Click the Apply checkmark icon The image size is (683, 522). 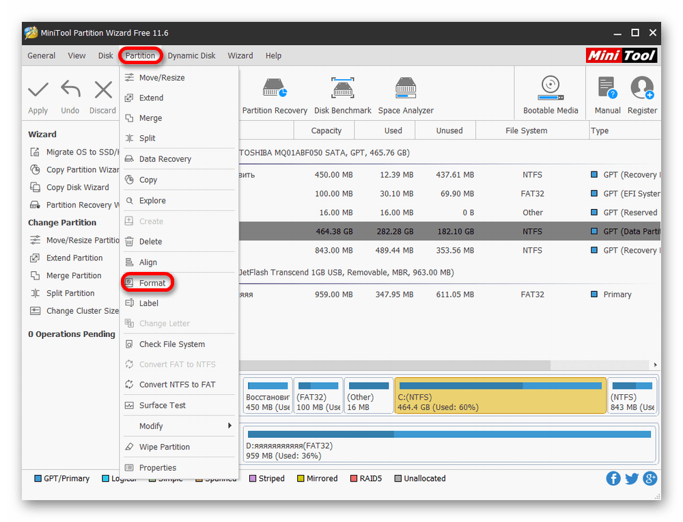pyautogui.click(x=38, y=90)
